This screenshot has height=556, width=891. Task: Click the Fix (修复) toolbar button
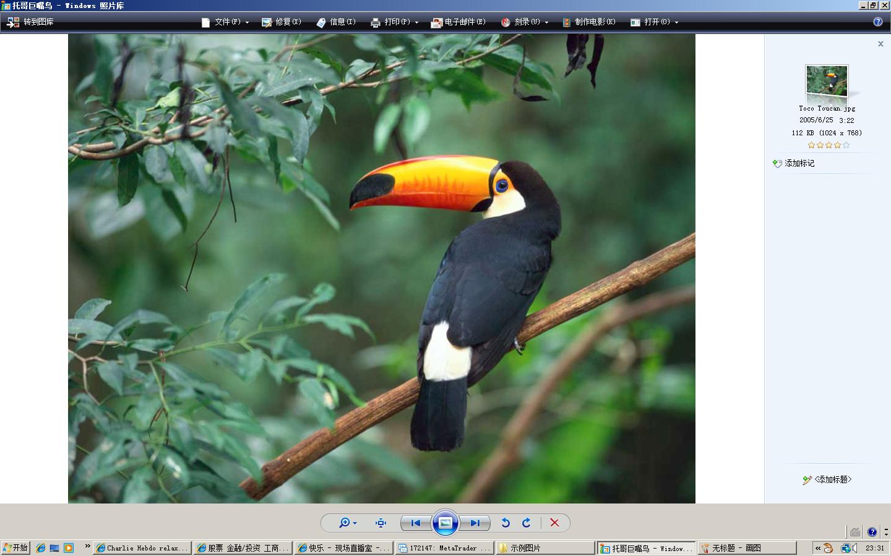pos(282,22)
